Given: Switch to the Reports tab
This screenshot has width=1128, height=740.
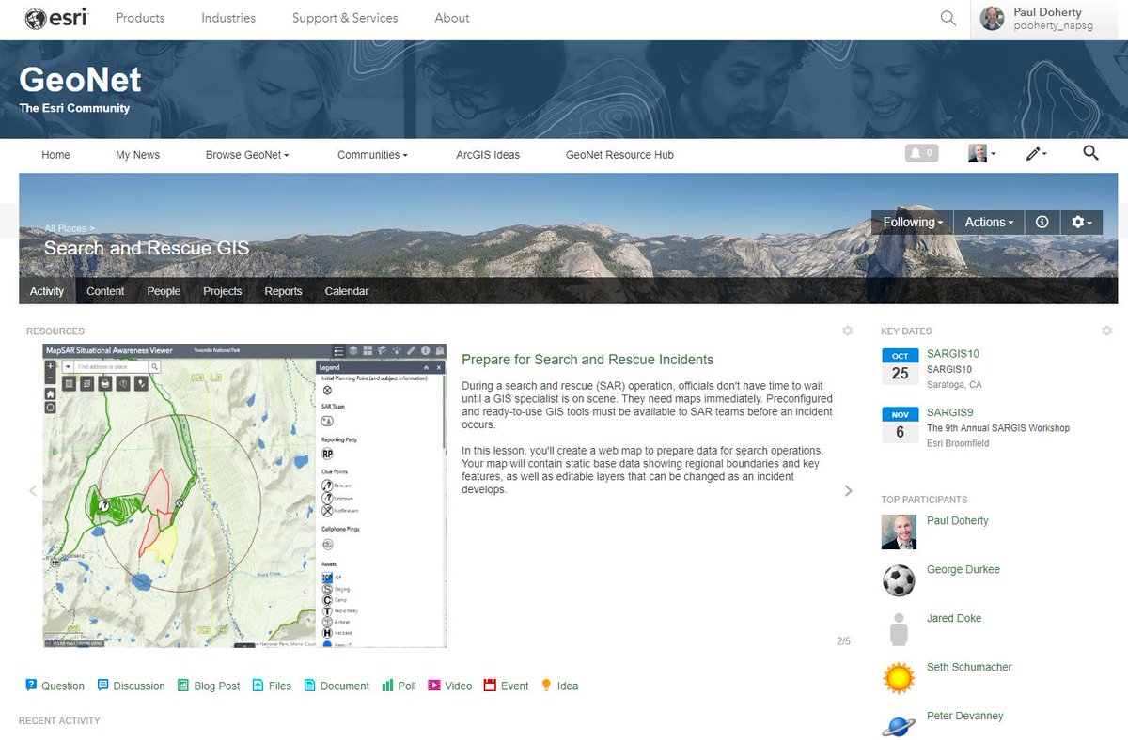Looking at the screenshot, I should tap(283, 291).
